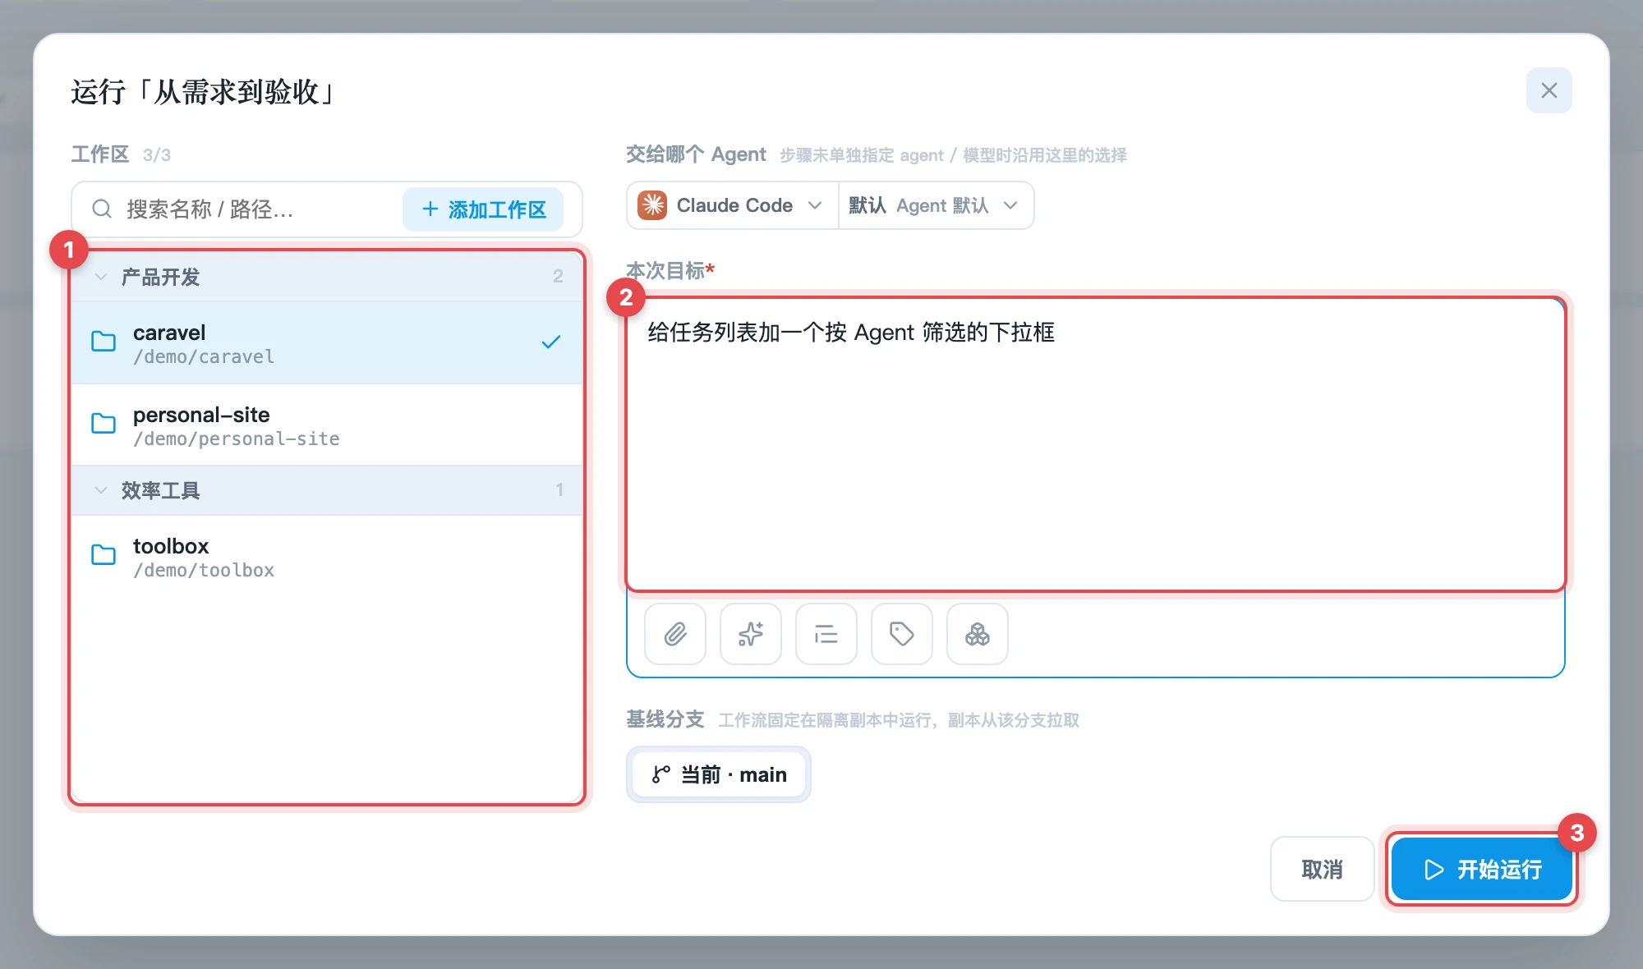Click the personal-site folder icon
The width and height of the screenshot is (1643, 969).
104,424
